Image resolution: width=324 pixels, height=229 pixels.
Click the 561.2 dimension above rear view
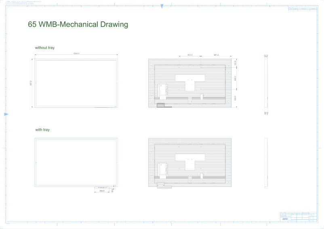216,54
